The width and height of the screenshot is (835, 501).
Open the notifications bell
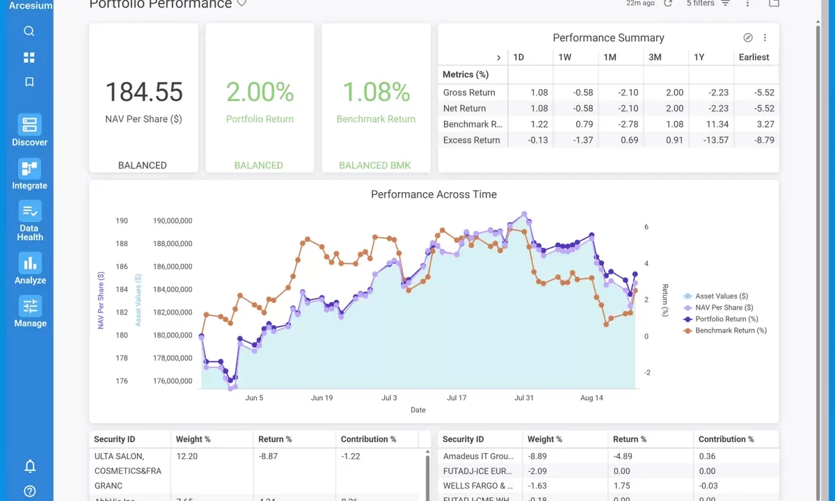pos(30,466)
